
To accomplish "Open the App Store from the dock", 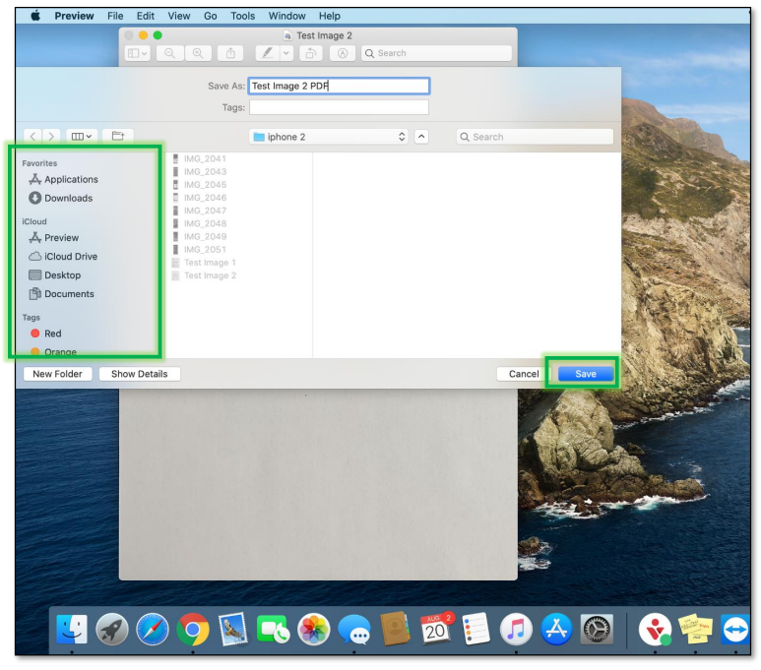I will point(555,630).
